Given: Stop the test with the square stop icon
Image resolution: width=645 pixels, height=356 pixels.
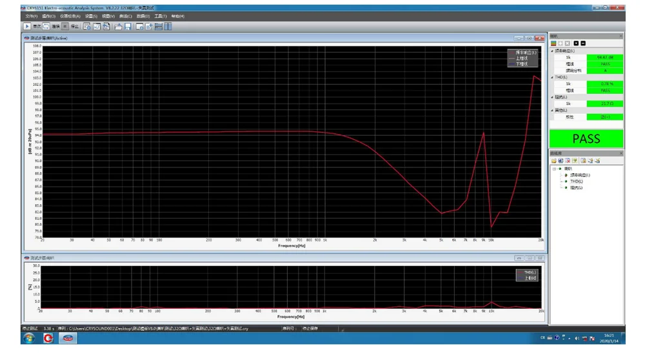Looking at the screenshot, I should click(65, 26).
